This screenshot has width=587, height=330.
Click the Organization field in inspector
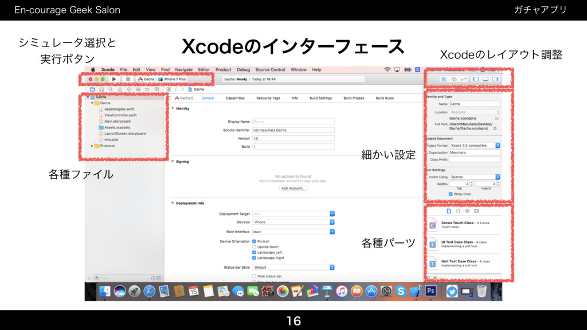(475, 152)
